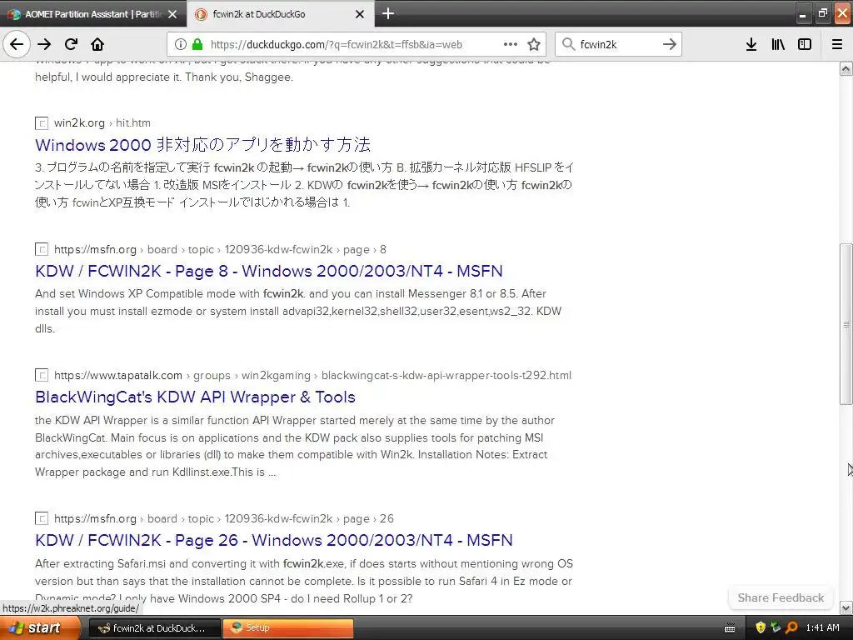Viewport: 853px width, 640px height.
Task: Open the Japanese Windows 2000 result title
Action: (x=203, y=145)
